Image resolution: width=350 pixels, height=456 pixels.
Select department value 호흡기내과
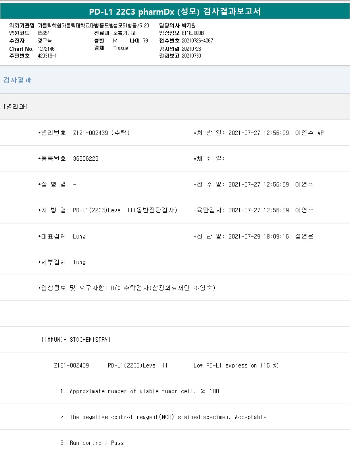click(x=125, y=33)
